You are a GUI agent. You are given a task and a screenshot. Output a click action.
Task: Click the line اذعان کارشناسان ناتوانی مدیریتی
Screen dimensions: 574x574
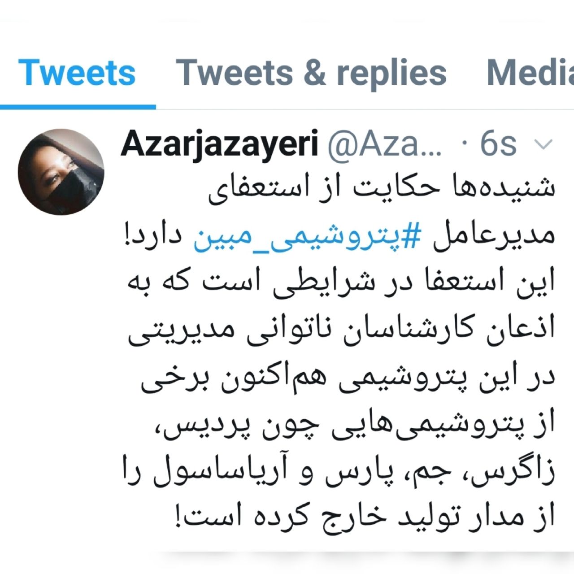coord(342,330)
